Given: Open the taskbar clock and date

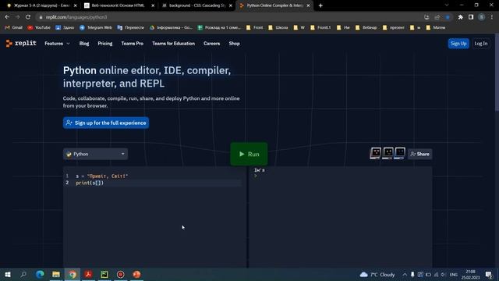Looking at the screenshot, I should click(x=470, y=274).
